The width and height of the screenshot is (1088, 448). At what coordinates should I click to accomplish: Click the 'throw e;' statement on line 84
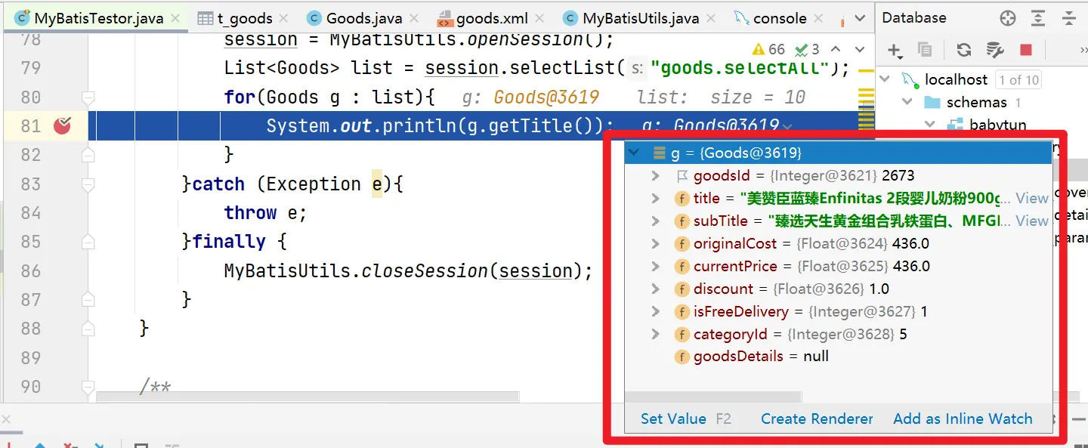265,213
